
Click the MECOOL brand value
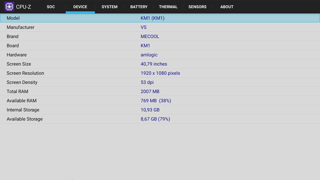(150, 37)
